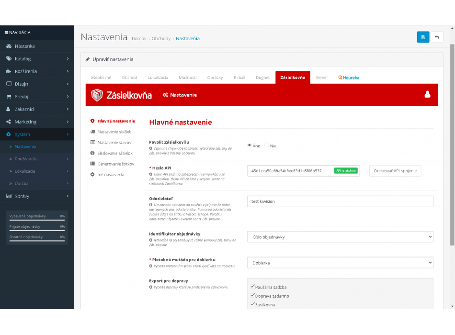Click the back arrow button near save
This screenshot has width=455, height=335.
(437, 37)
